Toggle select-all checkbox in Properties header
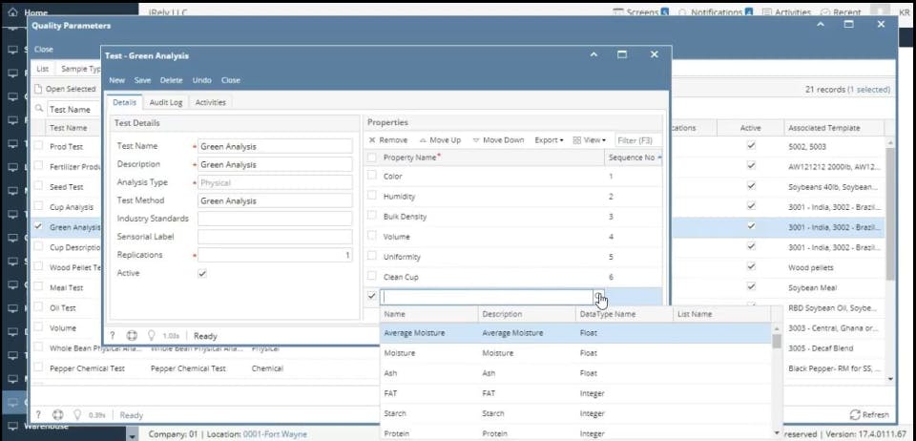This screenshot has height=441, width=916. (371, 157)
